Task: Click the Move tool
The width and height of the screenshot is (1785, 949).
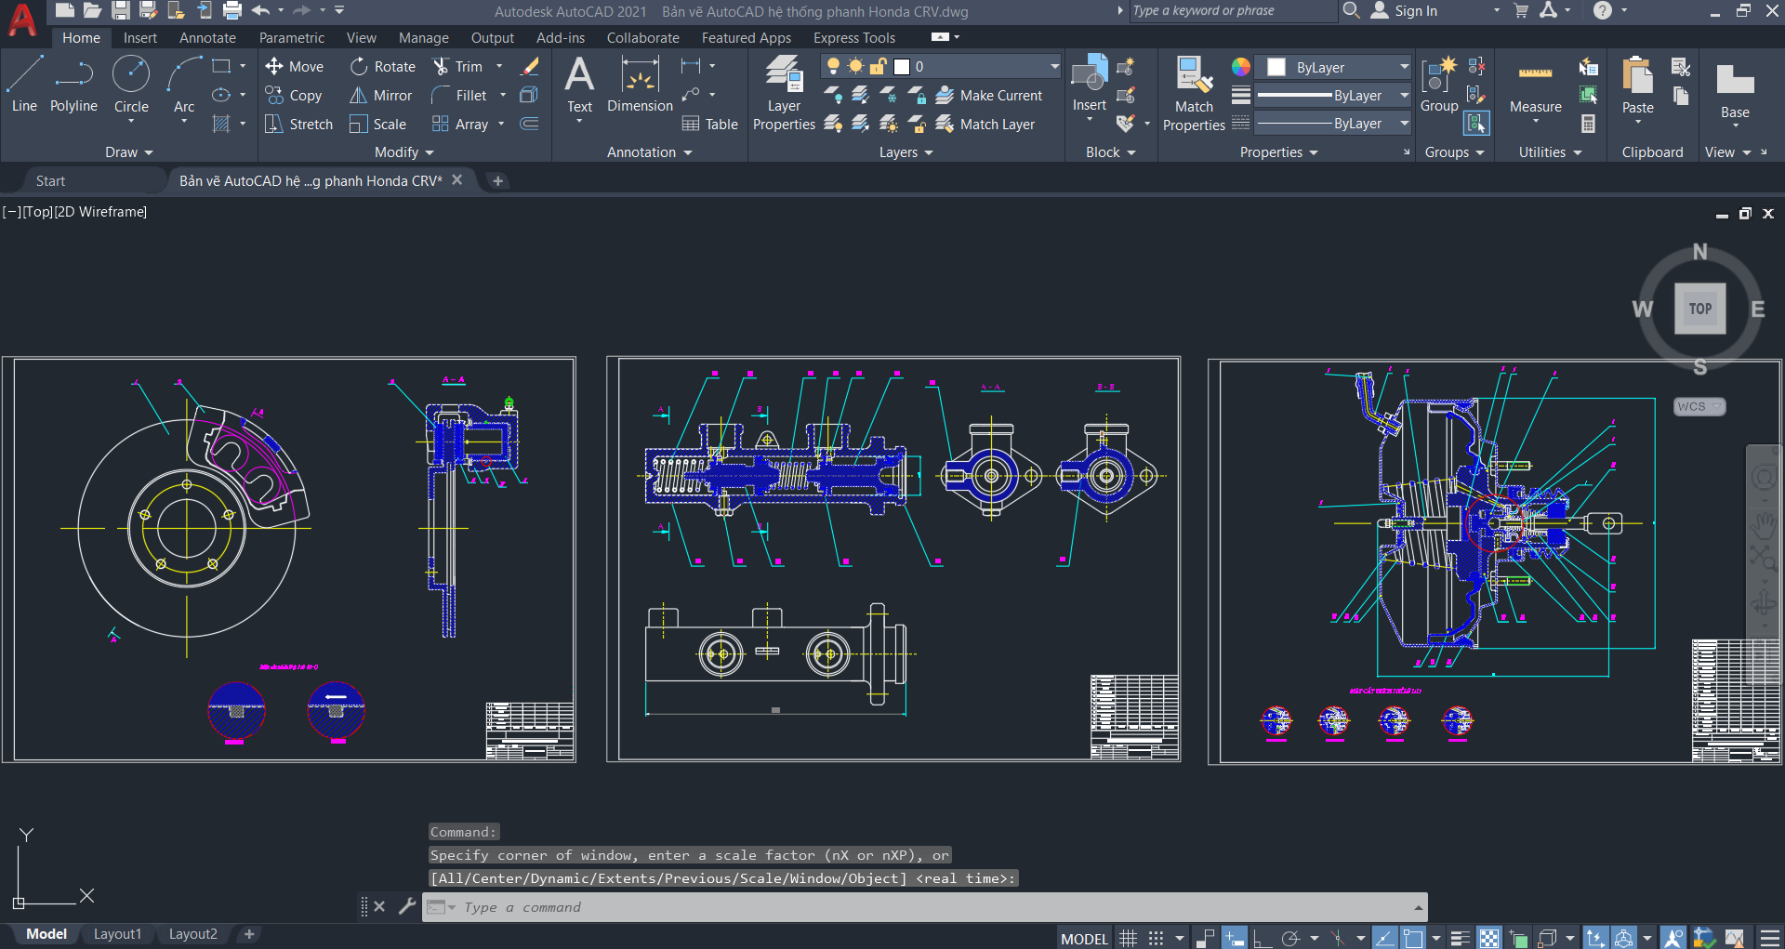Action: [295, 67]
